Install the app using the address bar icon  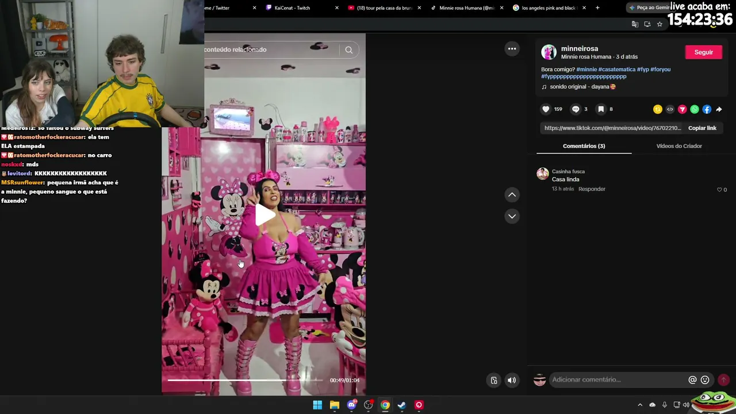pyautogui.click(x=647, y=24)
